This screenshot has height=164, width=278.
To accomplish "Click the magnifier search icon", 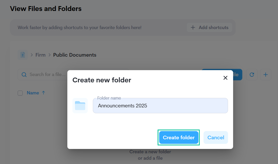I will [x=24, y=74].
